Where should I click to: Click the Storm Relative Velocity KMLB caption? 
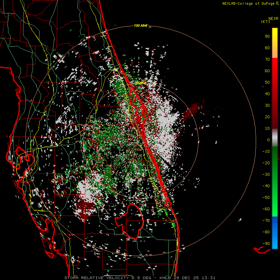tap(140, 278)
